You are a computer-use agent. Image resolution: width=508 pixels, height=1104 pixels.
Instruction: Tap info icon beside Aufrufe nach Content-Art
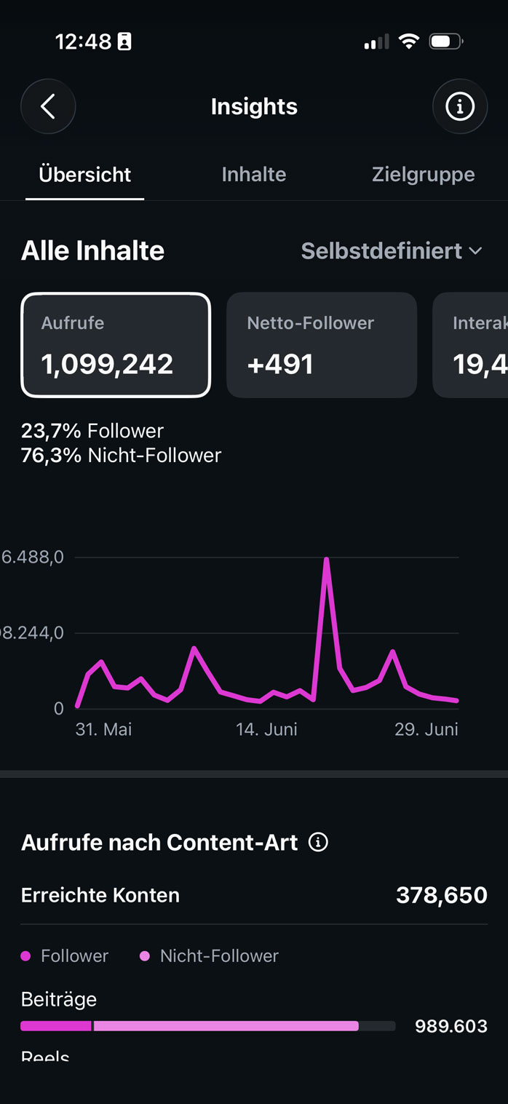coord(318,842)
